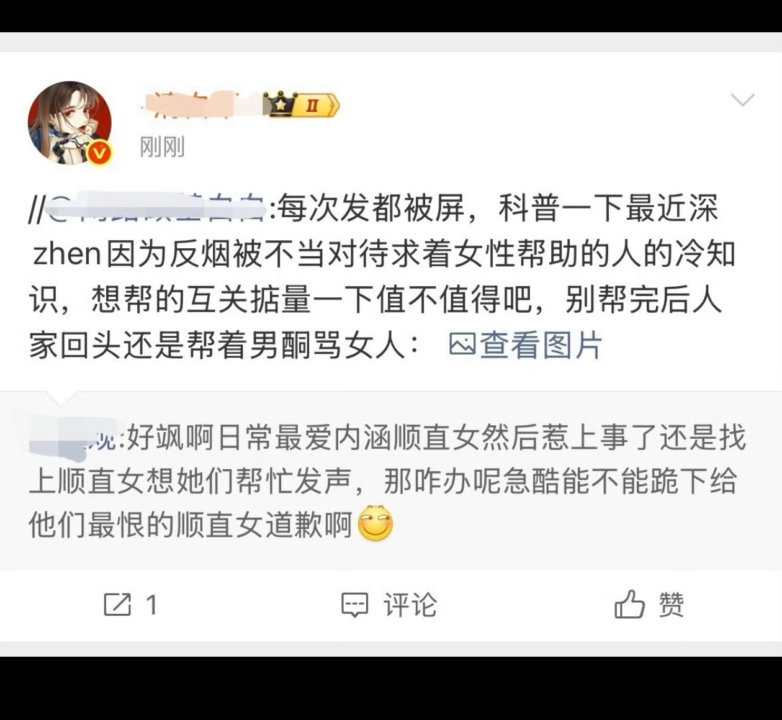Tap the comment bubble icon
The image size is (782, 720).
[355, 605]
